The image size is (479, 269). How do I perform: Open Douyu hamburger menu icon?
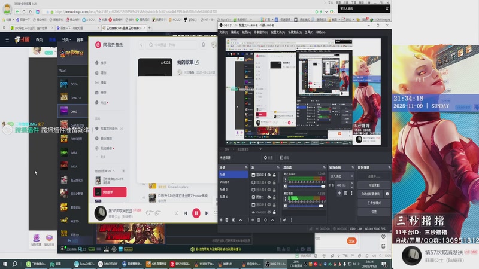tap(7, 39)
